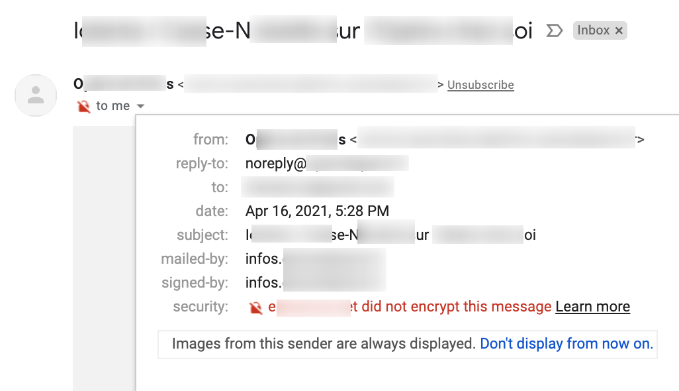Click the noreply@ reply-to address
Viewport: 679px width, 391px height.
[327, 164]
